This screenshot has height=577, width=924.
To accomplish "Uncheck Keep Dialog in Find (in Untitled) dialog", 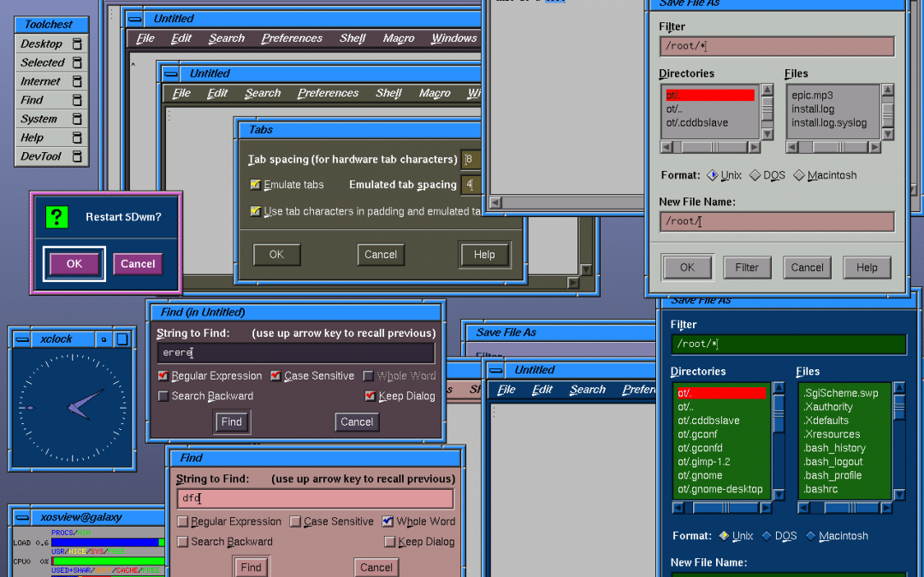I will [x=370, y=397].
